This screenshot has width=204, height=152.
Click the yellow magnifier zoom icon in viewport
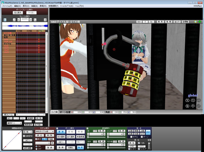(195, 22)
